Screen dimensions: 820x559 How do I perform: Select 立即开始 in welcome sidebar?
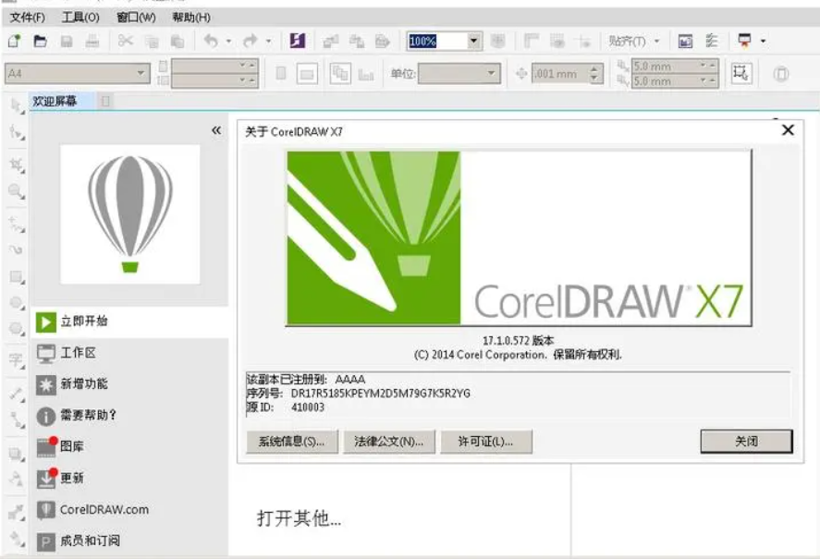point(130,321)
